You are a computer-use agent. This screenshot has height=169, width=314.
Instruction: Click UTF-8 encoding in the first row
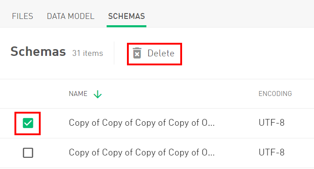[272, 123]
